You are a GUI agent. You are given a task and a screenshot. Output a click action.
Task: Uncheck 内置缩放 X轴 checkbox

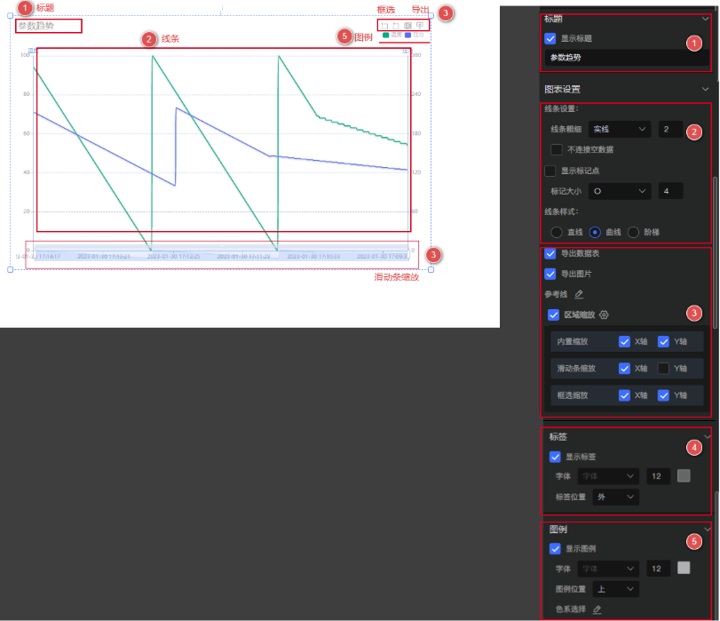pos(624,341)
